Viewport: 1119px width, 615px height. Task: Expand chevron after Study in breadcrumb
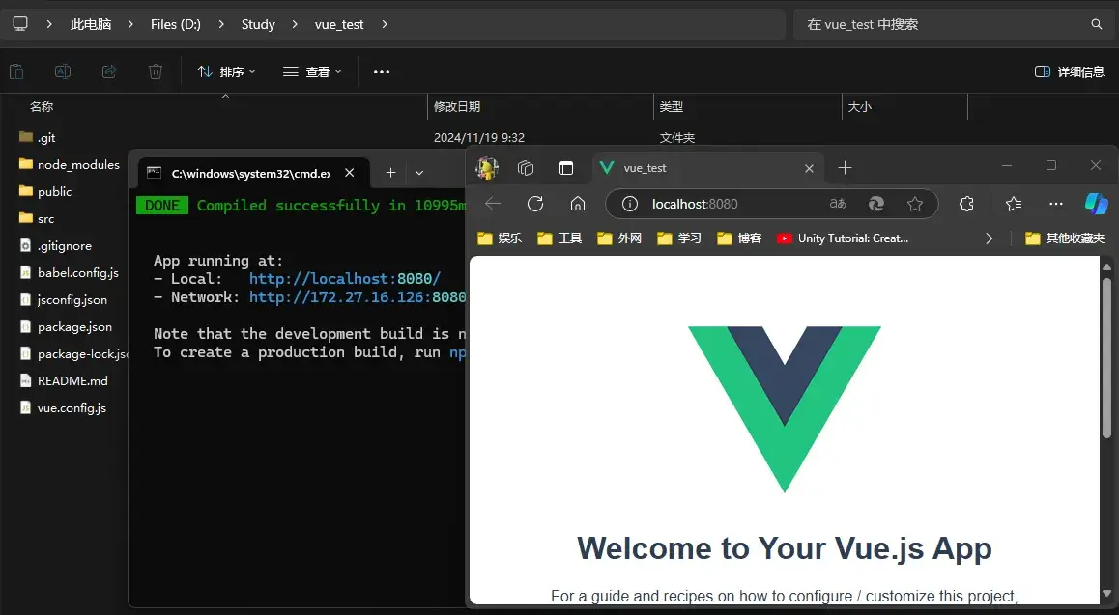point(295,24)
